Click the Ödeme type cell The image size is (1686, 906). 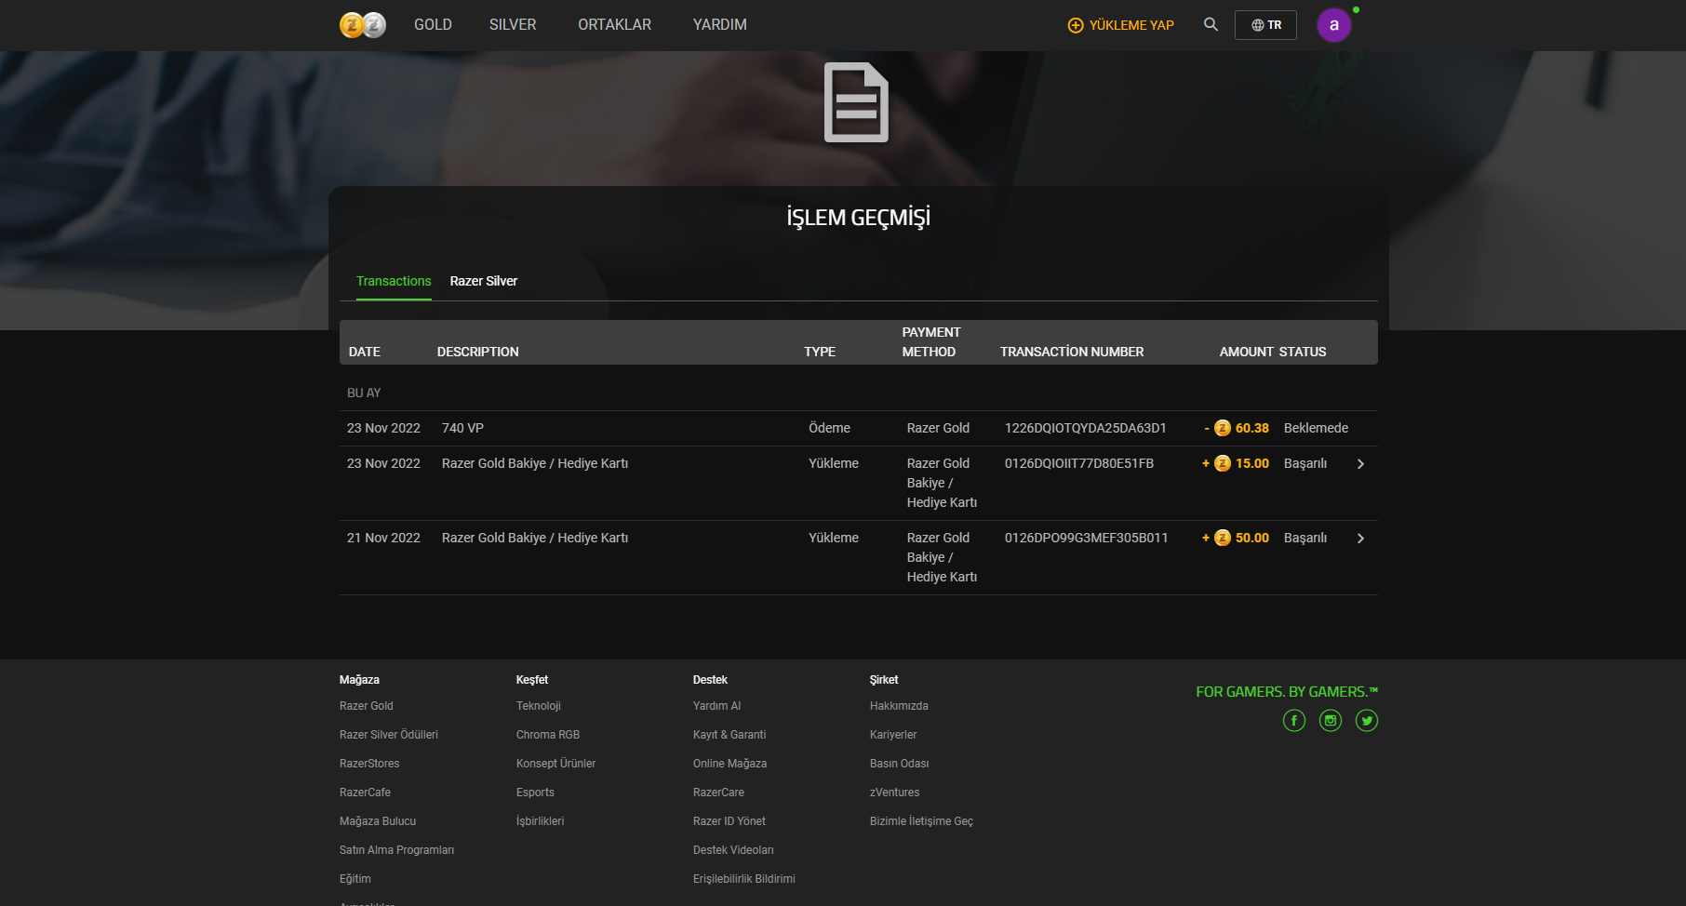pos(829,428)
